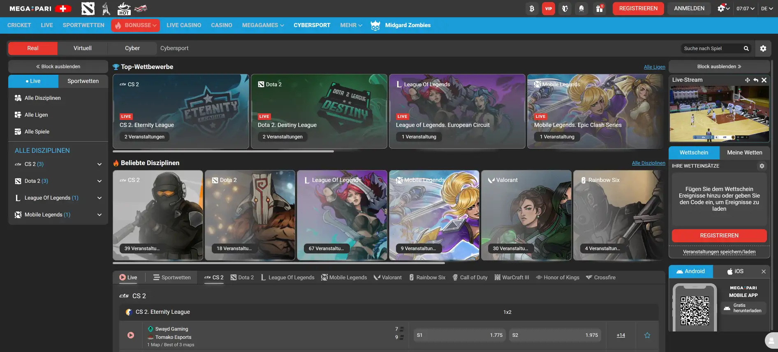Open the Alle Disziplinen link by Beliebte Disziplinen
The height and width of the screenshot is (352, 778).
(648, 163)
